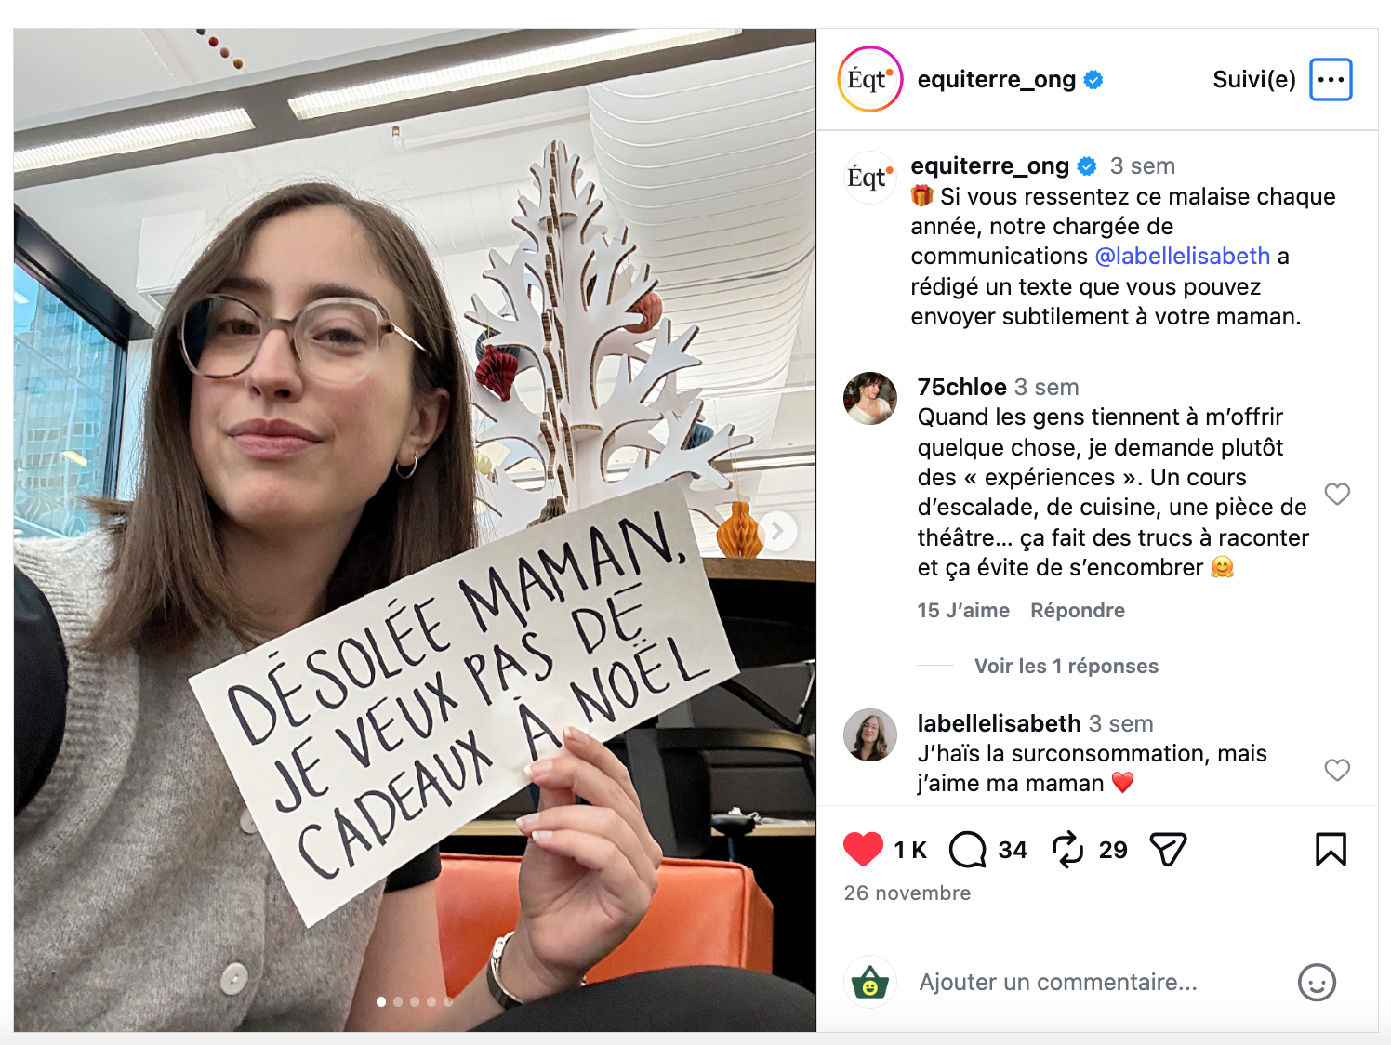This screenshot has height=1045, width=1391.
Task: Repost using the circular arrows icon
Action: (1067, 850)
